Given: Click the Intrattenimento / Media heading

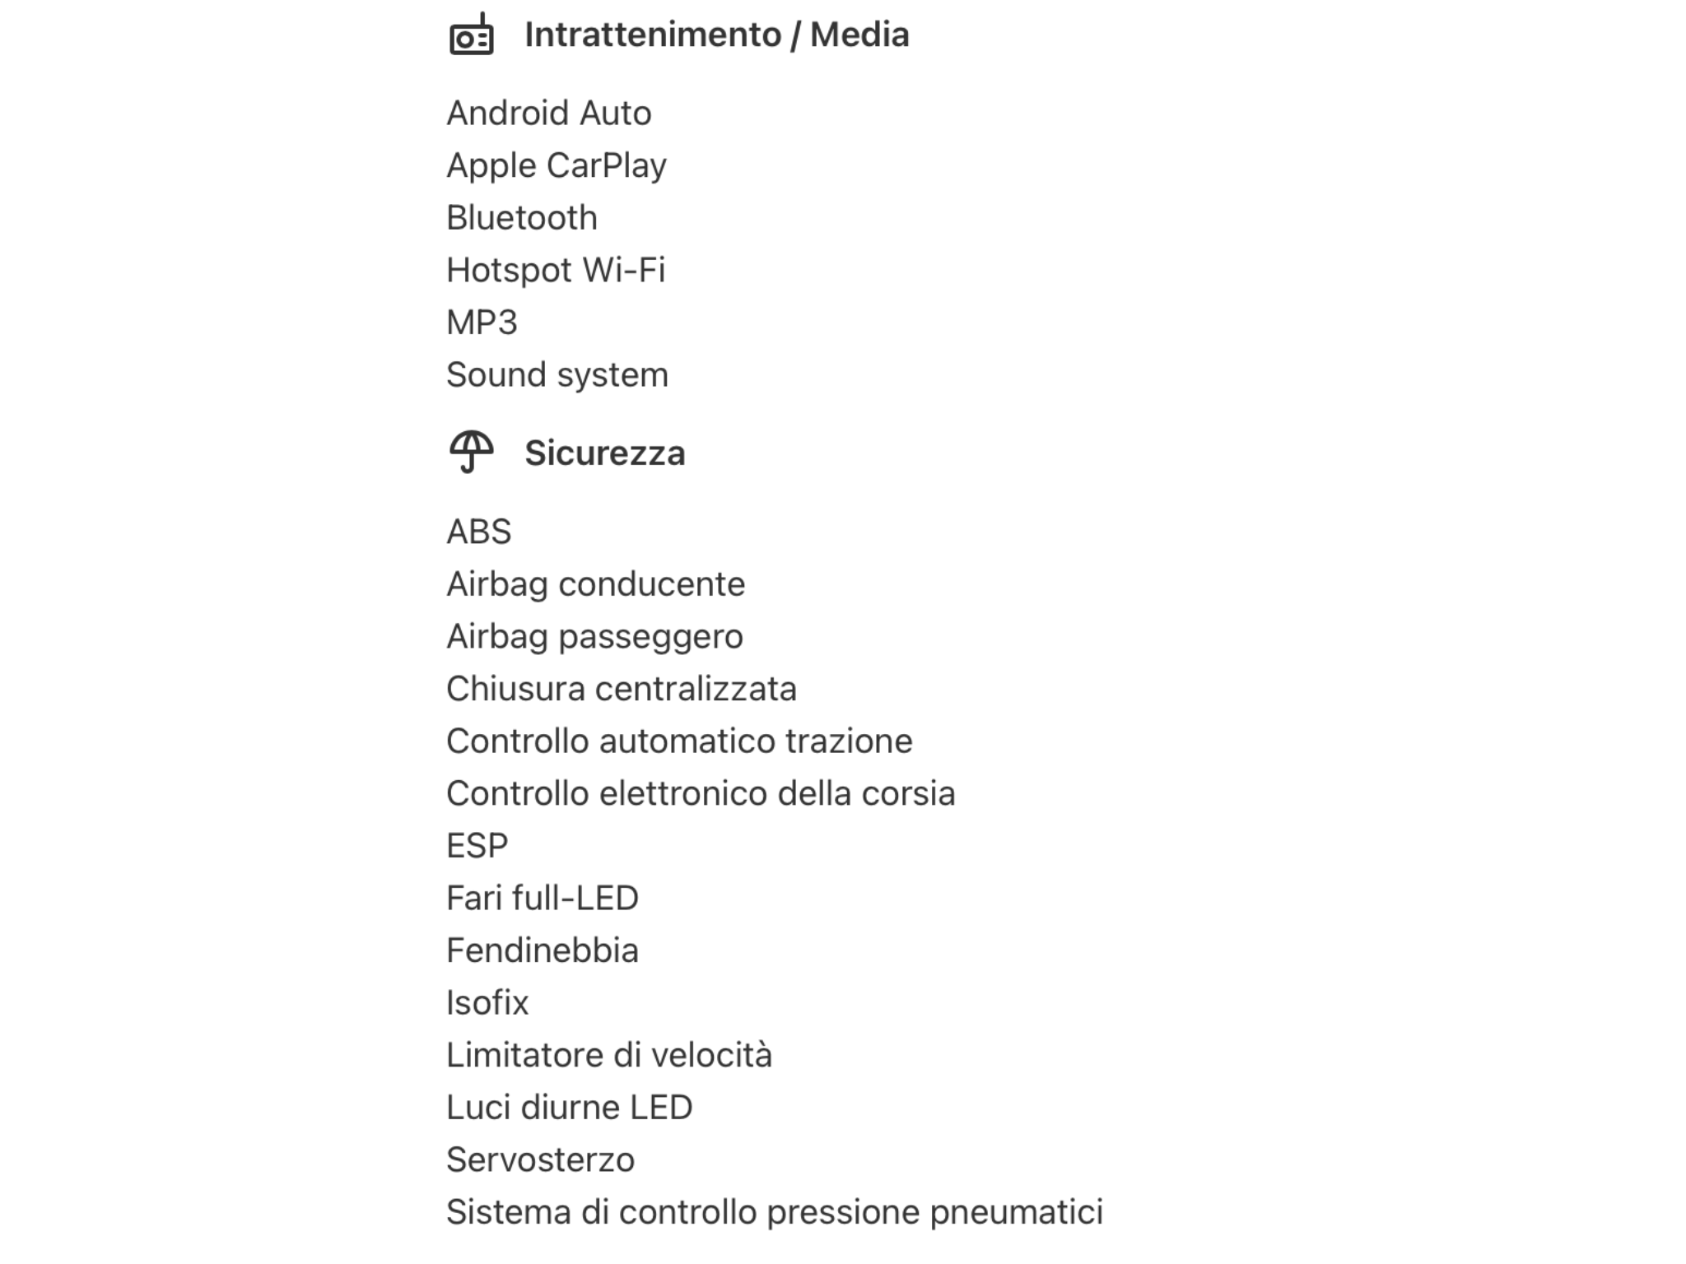Looking at the screenshot, I should point(716,35).
